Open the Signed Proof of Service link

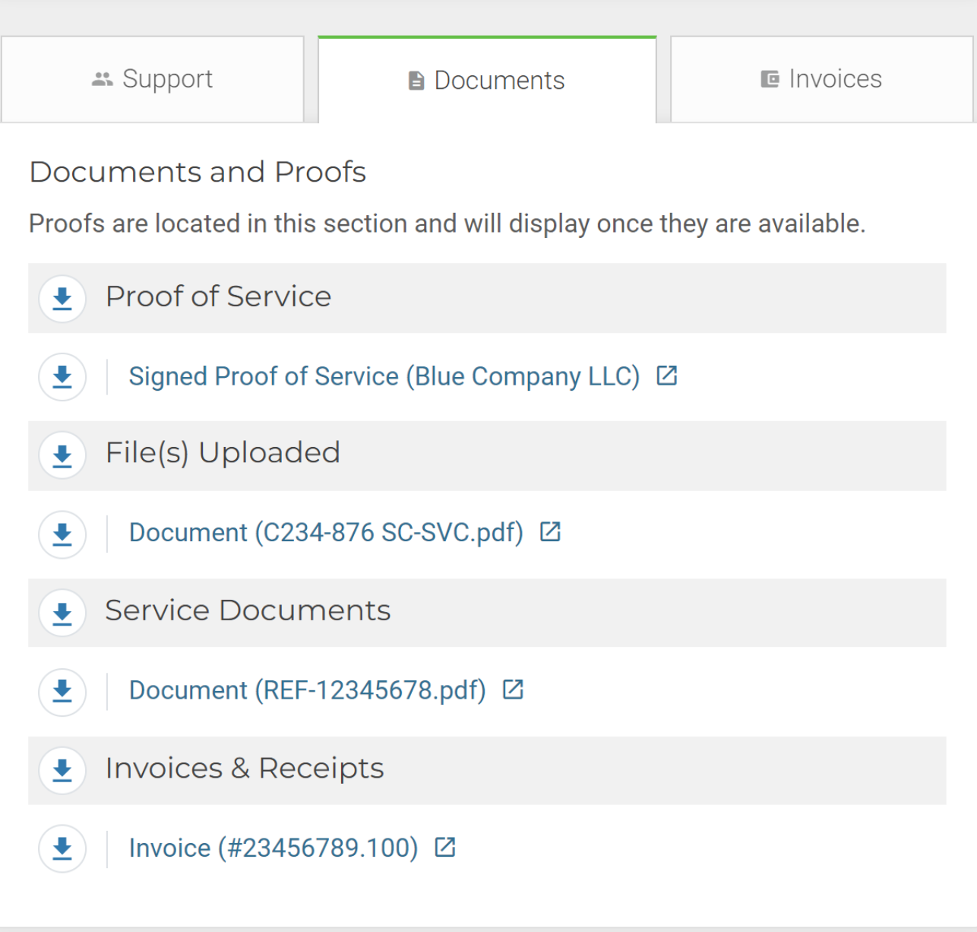pyautogui.click(x=384, y=376)
